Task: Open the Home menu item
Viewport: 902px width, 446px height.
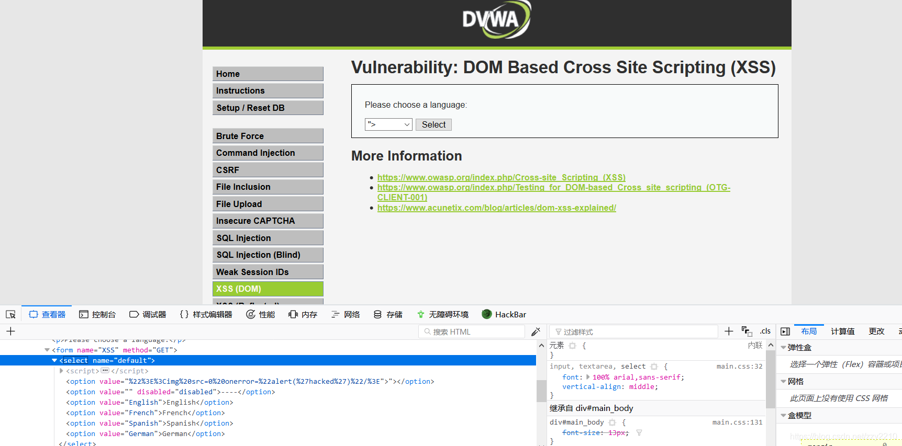Action: point(268,74)
